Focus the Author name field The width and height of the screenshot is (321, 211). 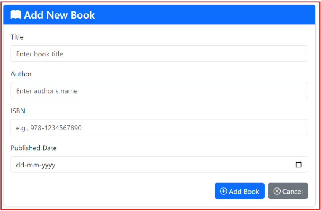pyautogui.click(x=159, y=90)
